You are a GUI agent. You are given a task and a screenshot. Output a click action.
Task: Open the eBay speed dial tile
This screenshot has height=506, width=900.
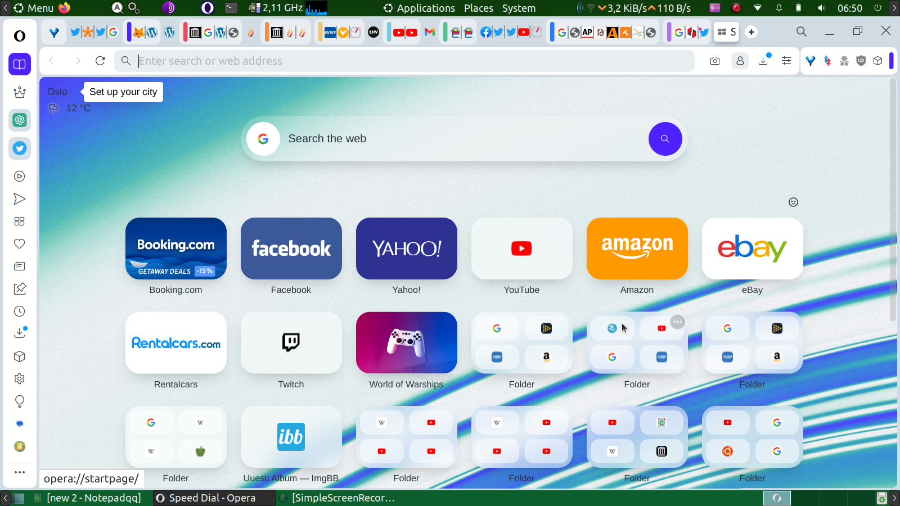coord(753,249)
